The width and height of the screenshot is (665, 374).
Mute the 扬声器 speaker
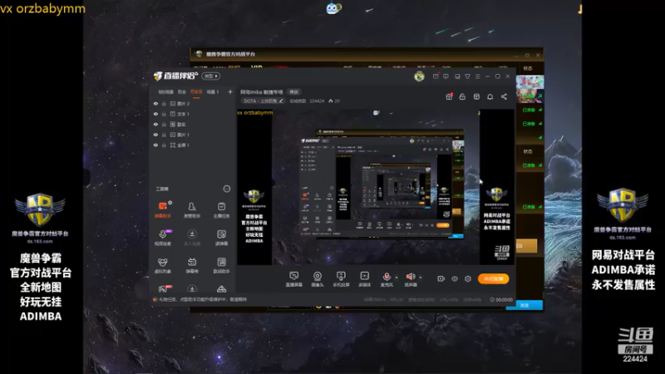pyautogui.click(x=410, y=277)
